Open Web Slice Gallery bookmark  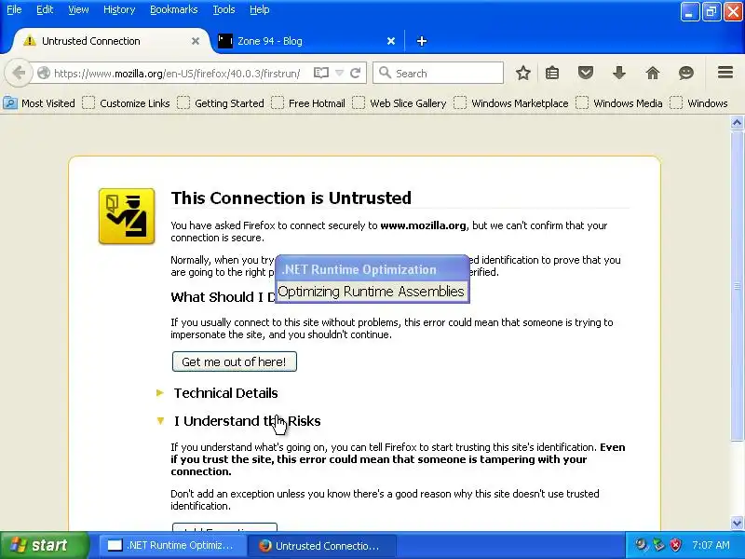click(400, 103)
